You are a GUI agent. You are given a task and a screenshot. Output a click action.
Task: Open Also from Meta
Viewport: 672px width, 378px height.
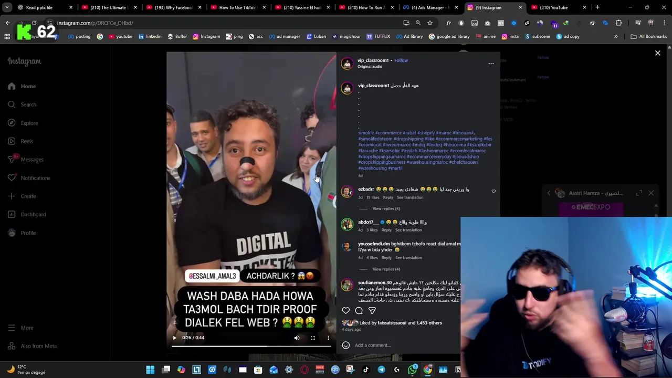tap(32, 346)
